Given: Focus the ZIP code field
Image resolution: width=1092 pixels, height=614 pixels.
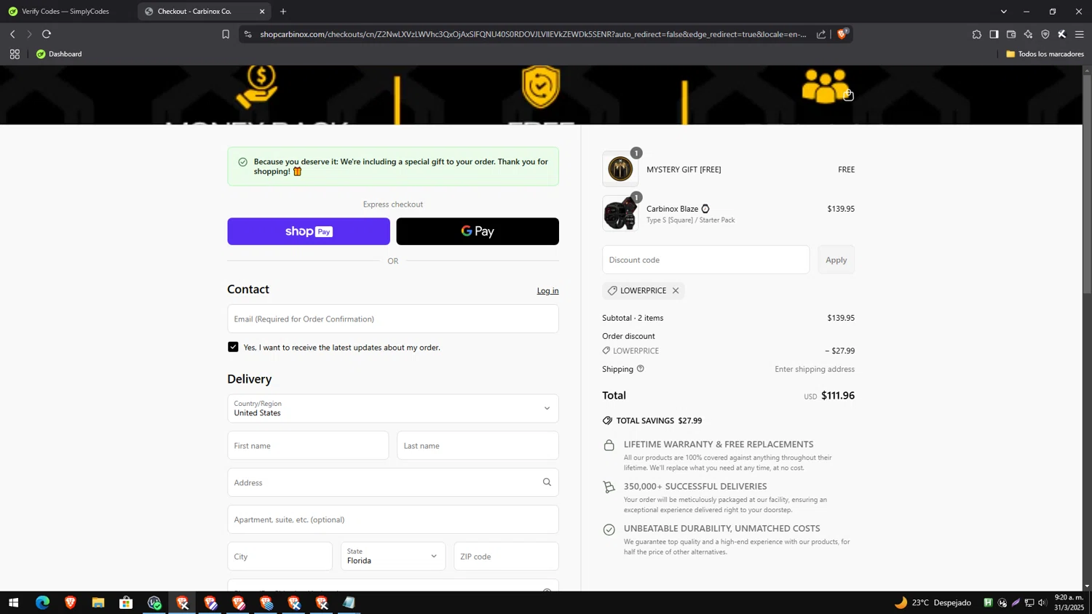Looking at the screenshot, I should tap(506, 557).
